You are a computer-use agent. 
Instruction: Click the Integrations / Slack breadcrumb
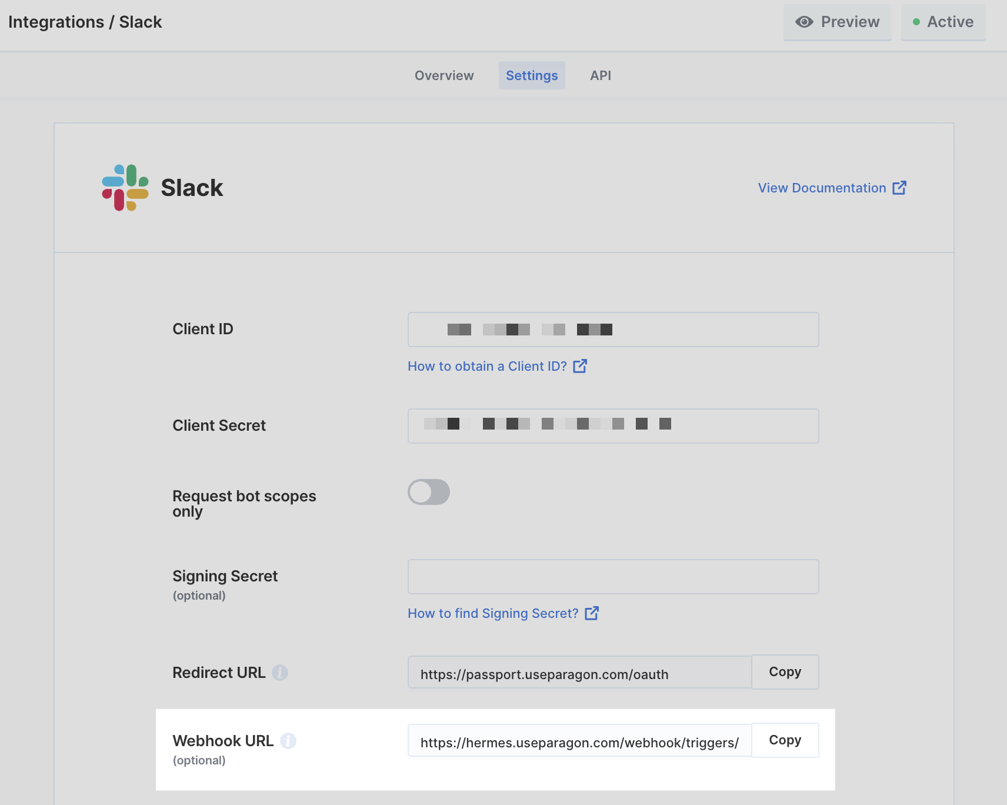[85, 22]
